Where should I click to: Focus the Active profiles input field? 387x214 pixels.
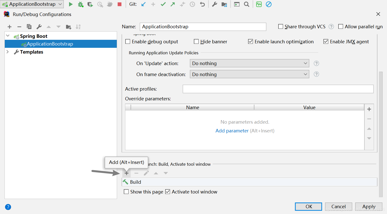278,89
